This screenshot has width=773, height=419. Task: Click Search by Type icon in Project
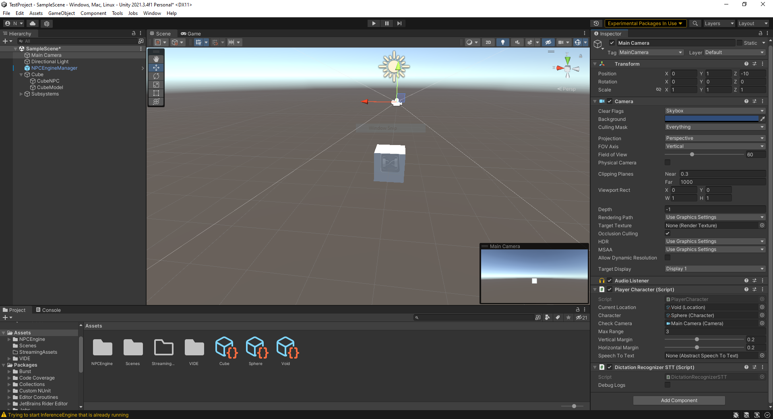point(548,317)
